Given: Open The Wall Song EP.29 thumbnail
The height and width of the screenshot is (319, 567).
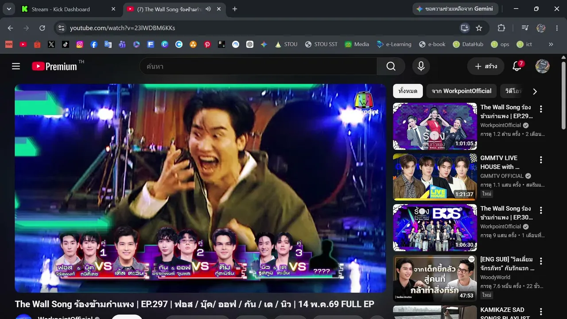Looking at the screenshot, I should (435, 126).
